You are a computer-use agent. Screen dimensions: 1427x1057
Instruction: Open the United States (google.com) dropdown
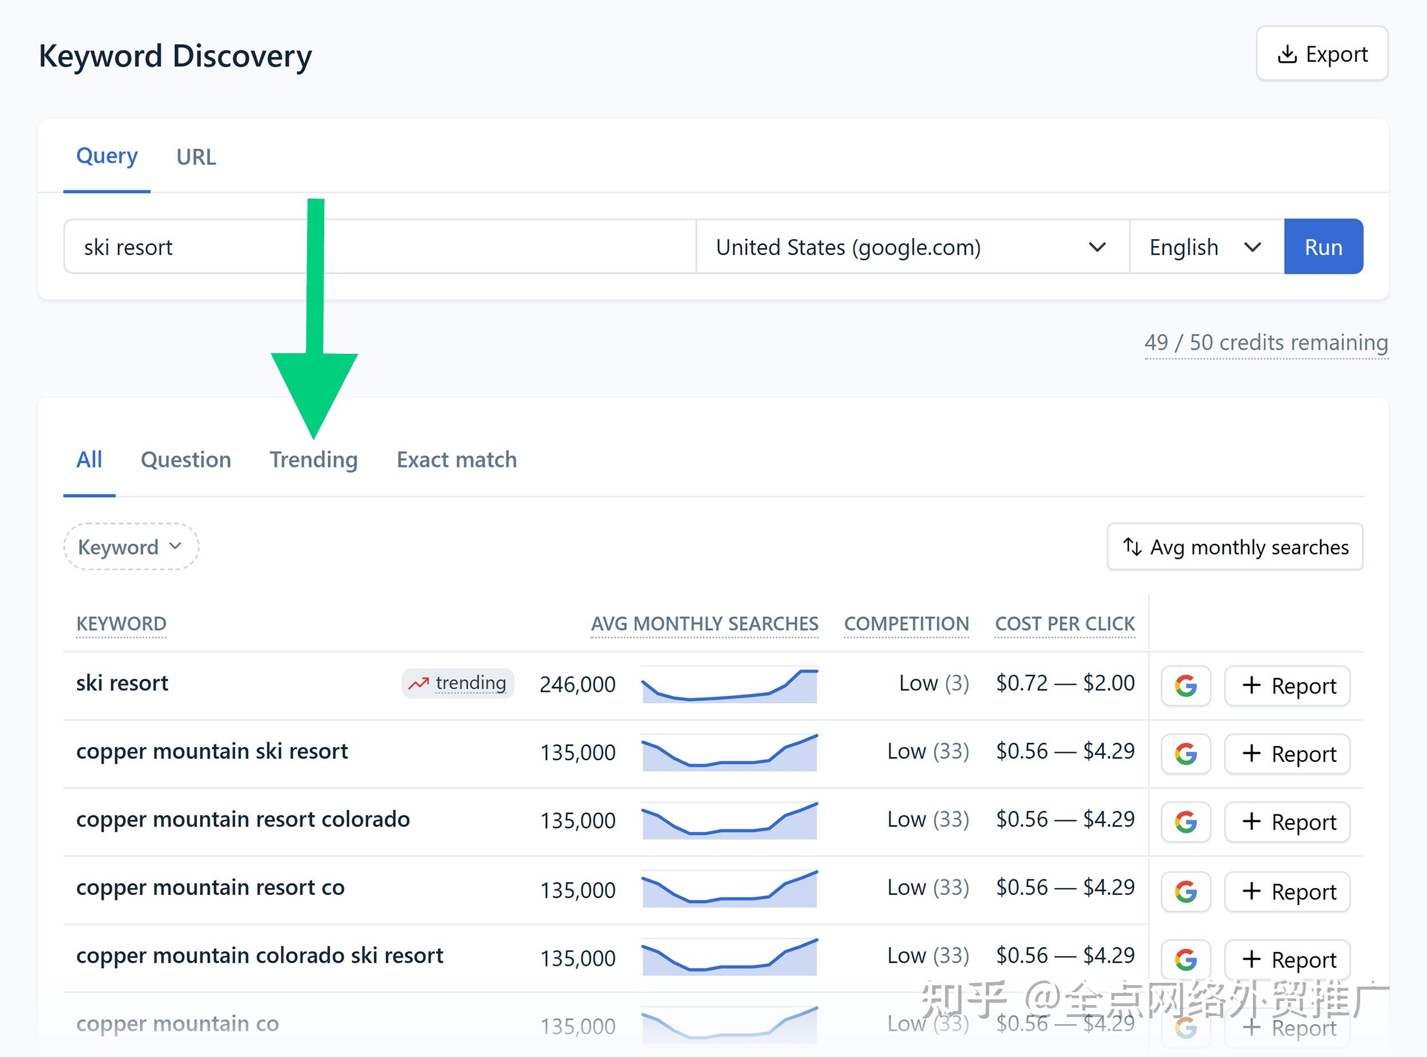click(x=913, y=247)
